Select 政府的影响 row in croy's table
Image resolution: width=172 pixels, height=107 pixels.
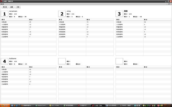86,34
